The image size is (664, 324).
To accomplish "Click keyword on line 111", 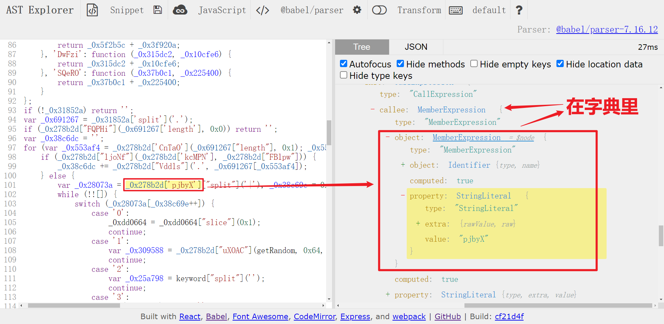I will pos(191,278).
